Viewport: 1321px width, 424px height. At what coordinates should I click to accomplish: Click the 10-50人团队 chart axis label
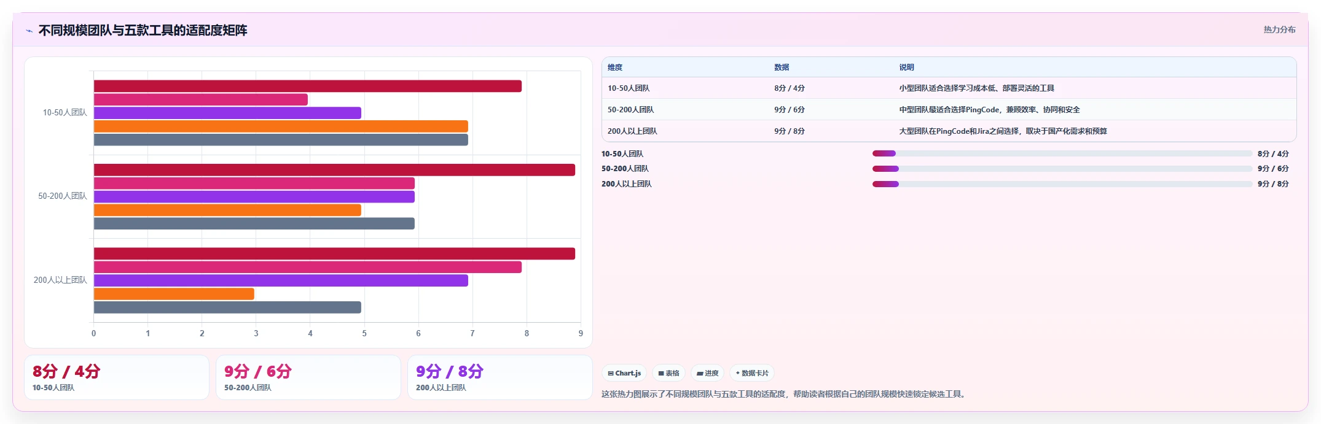pos(65,113)
